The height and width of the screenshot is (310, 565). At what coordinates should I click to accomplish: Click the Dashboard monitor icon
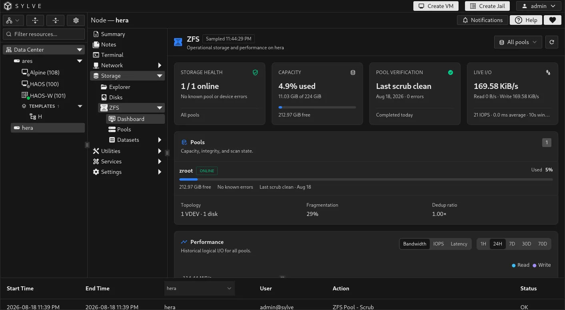click(x=112, y=119)
